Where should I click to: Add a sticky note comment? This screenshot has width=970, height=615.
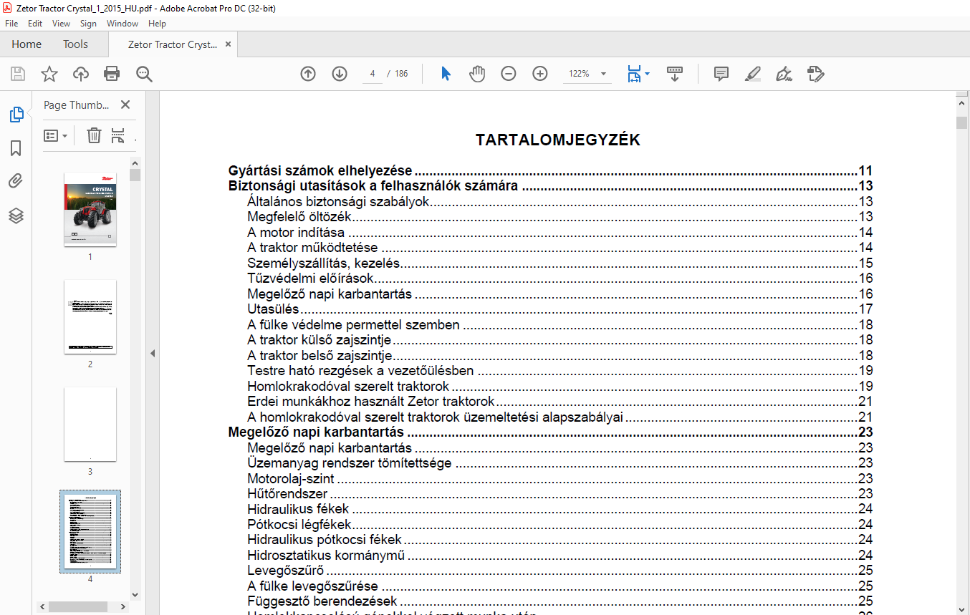(x=721, y=74)
